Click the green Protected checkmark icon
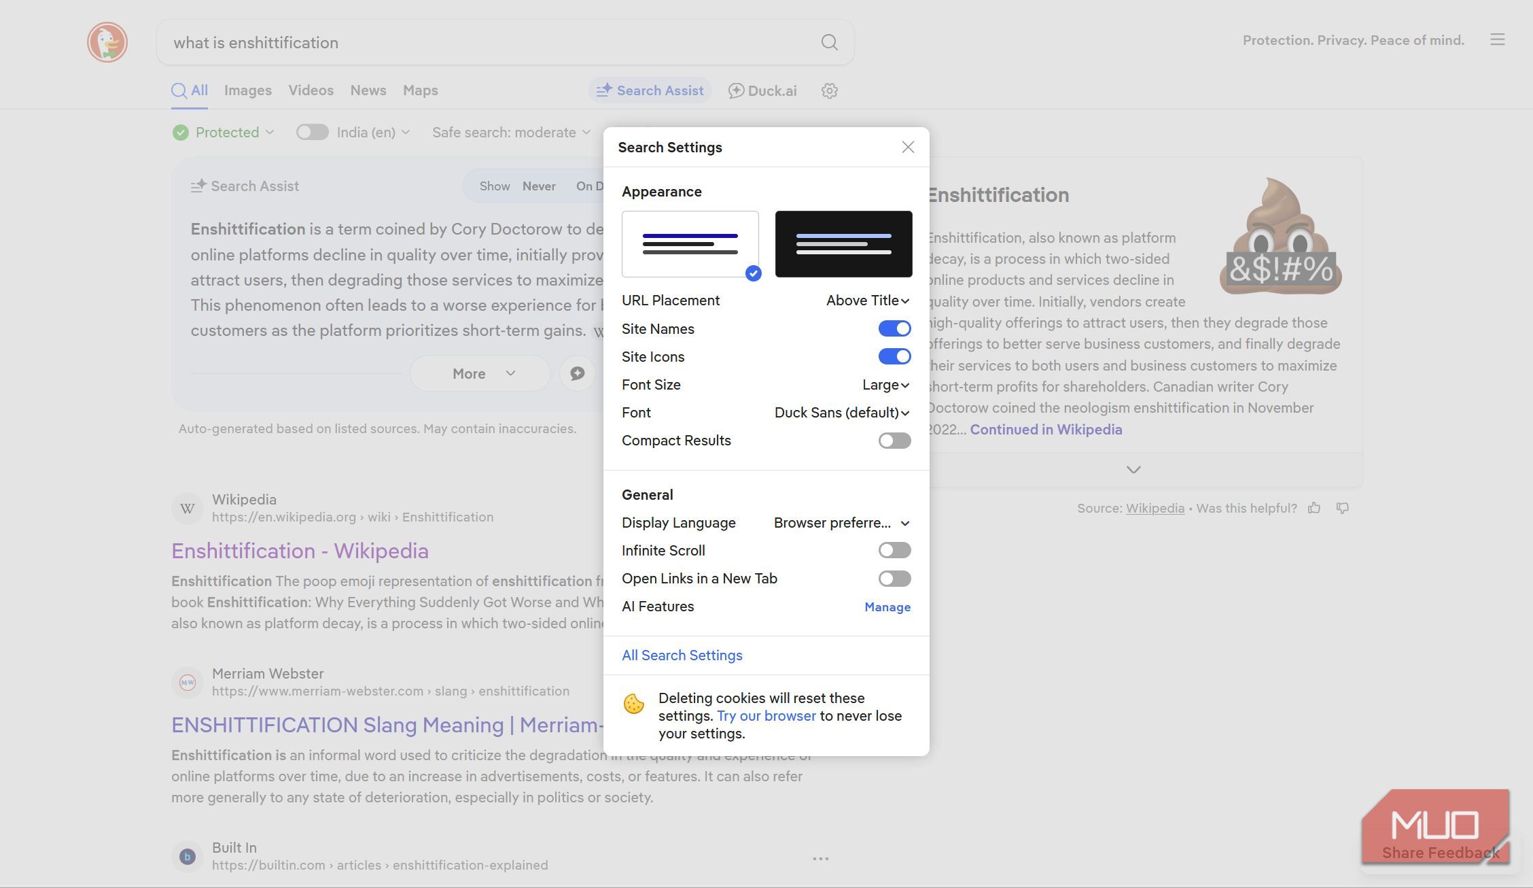 click(180, 133)
